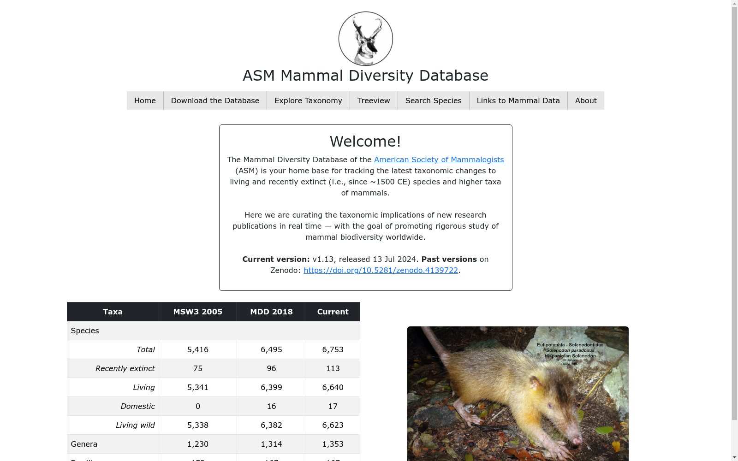Open the Zenodo DOI link

coord(381,270)
